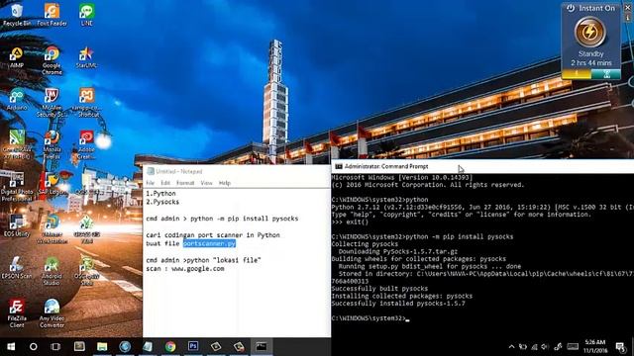The width and height of the screenshot is (634, 356).
Task: Click the Command Prompt cursor line
Action: click(x=370, y=318)
